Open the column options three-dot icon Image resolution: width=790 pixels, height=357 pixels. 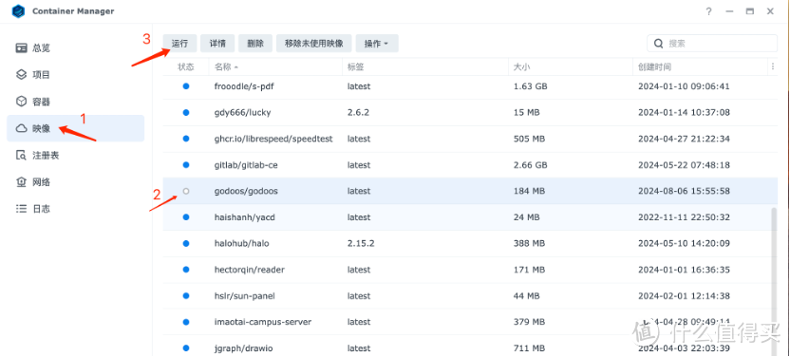point(772,66)
